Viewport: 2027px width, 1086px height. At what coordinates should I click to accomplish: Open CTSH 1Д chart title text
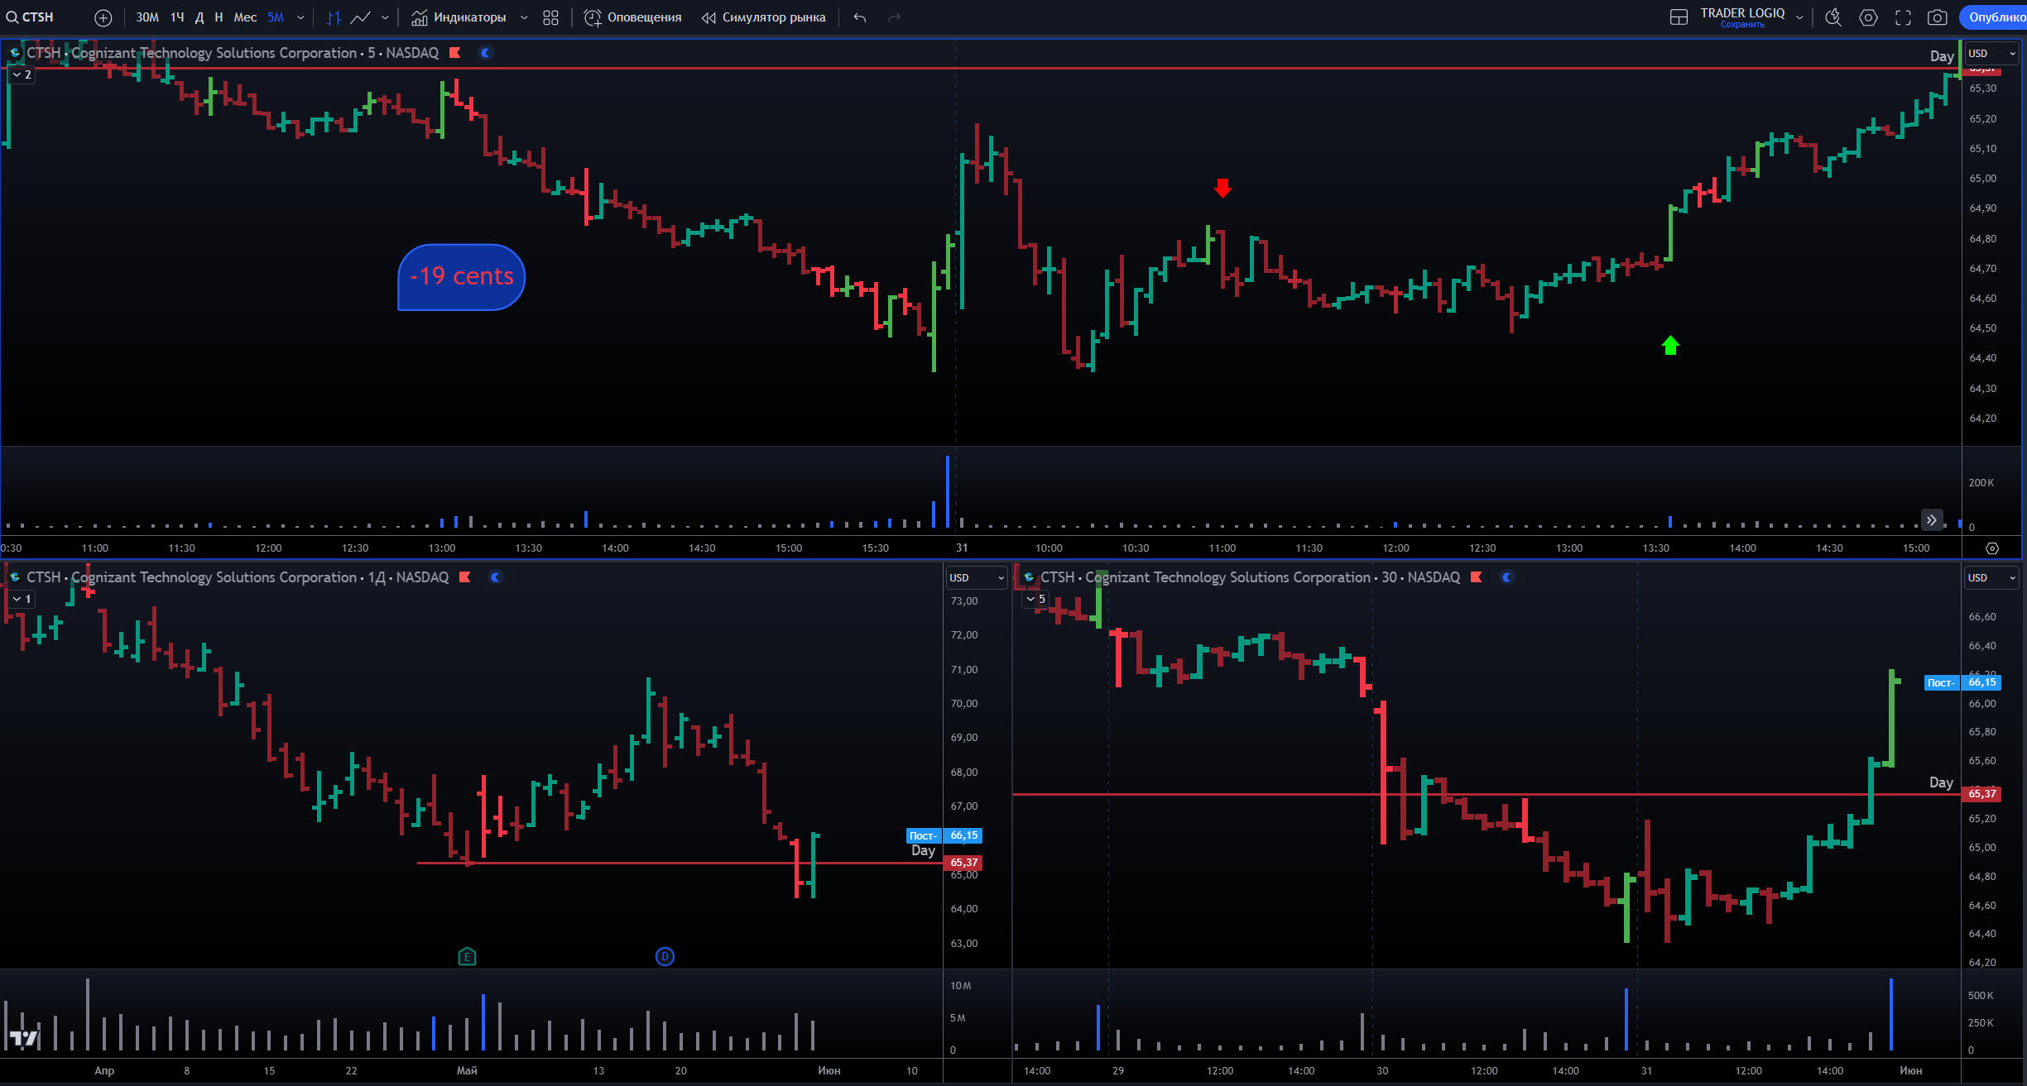(238, 577)
